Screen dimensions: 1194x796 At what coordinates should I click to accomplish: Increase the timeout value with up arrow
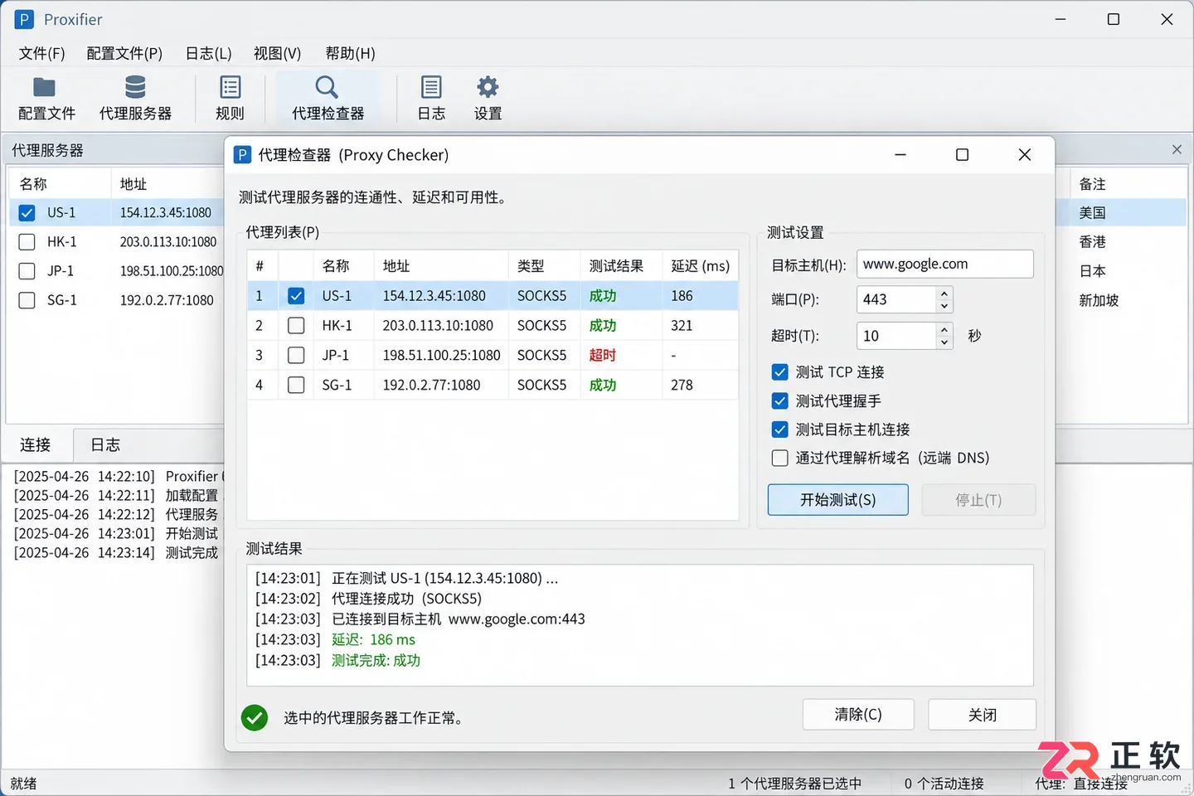[x=944, y=329]
